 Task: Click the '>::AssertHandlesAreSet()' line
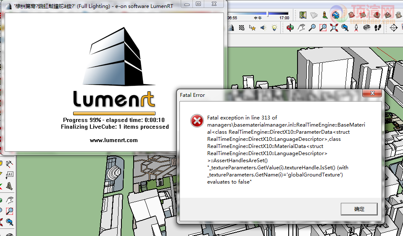tap(237, 161)
